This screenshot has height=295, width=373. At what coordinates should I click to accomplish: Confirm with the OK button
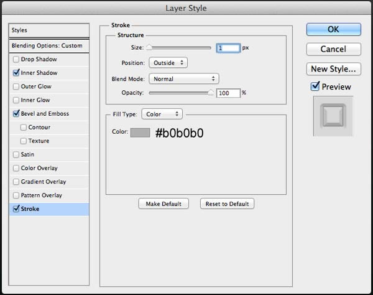333,29
